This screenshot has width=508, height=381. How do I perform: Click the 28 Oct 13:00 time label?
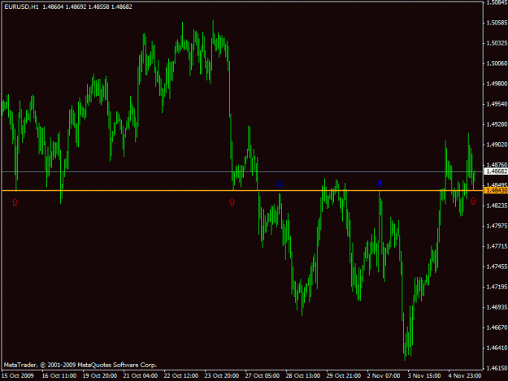tap(303, 376)
